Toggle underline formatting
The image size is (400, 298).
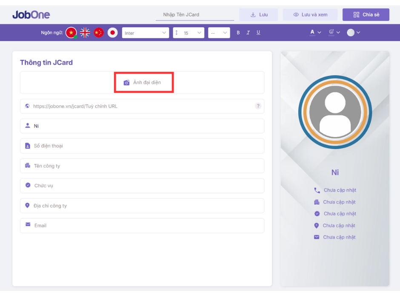pos(258,33)
